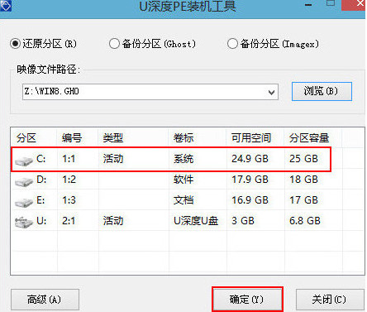This screenshot has height=312, width=367.
Task: Click the 25 GB capacity cell
Action: point(303,159)
